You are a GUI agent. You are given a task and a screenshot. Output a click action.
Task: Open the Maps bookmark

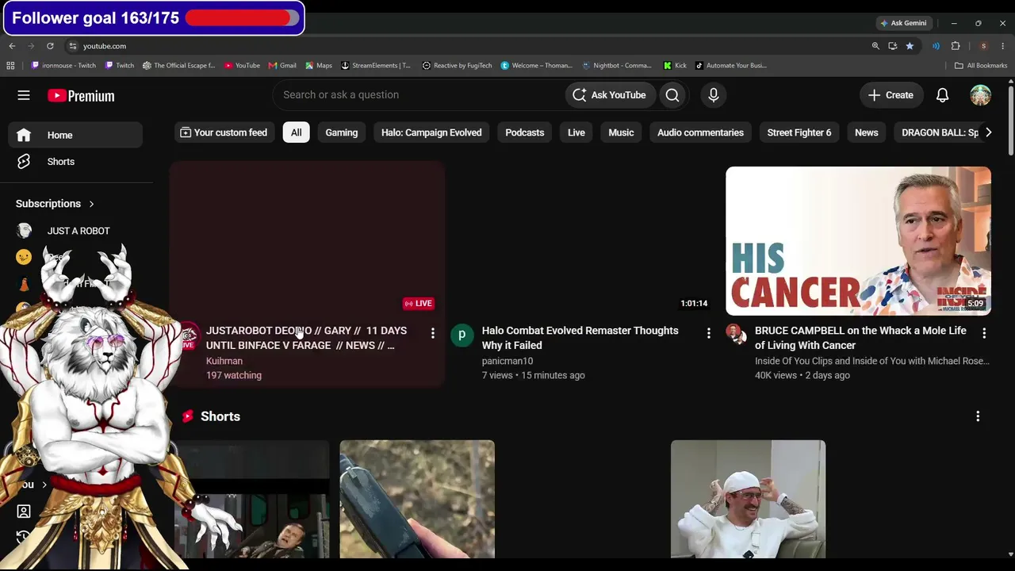319,66
